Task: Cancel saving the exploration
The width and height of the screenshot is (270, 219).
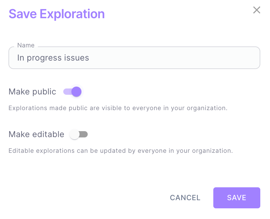Action: [x=185, y=198]
